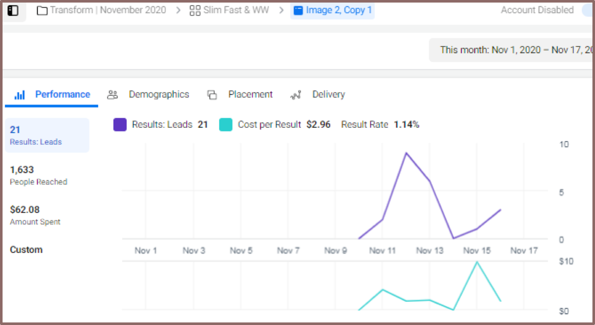Select the Image 2, Copy 1 breadcrumb
The width and height of the screenshot is (595, 325).
[333, 10]
